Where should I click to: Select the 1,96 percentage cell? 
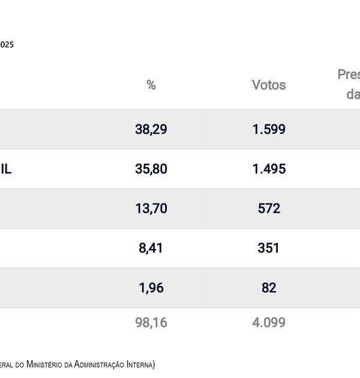tap(151, 287)
